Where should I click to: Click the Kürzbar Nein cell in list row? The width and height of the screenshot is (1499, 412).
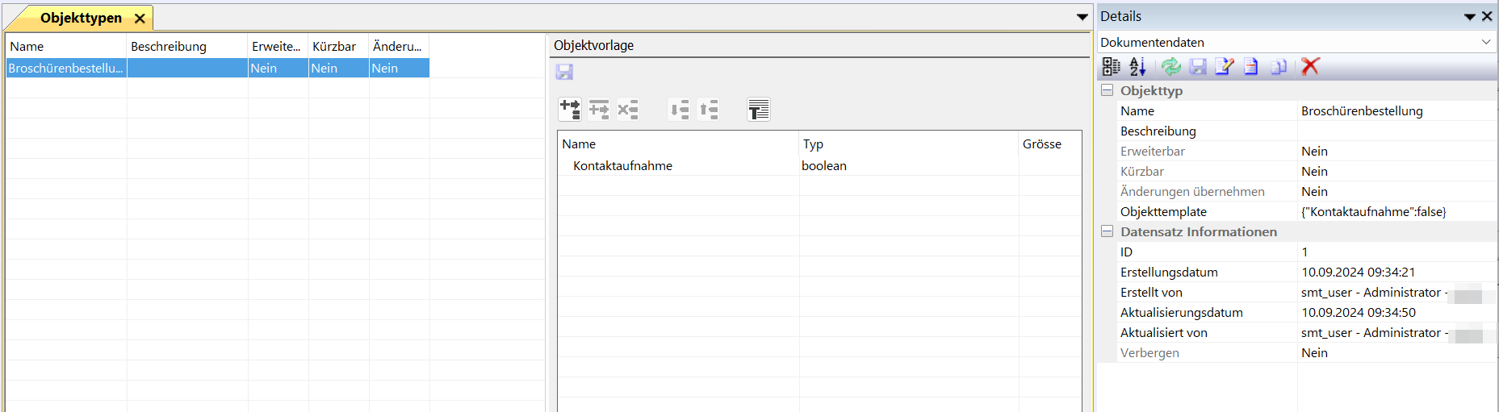(339, 69)
